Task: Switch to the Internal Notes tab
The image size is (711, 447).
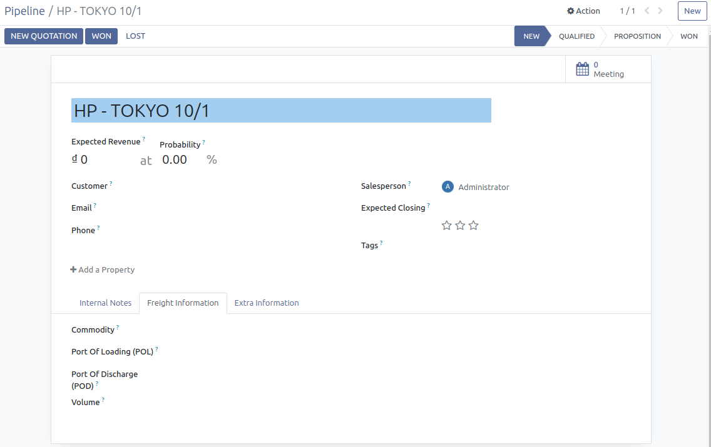Action: [x=105, y=303]
